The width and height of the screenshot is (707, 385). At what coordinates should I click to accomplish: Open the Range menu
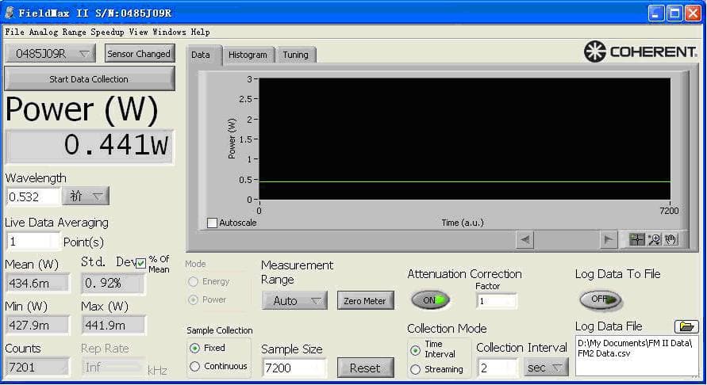coord(74,32)
